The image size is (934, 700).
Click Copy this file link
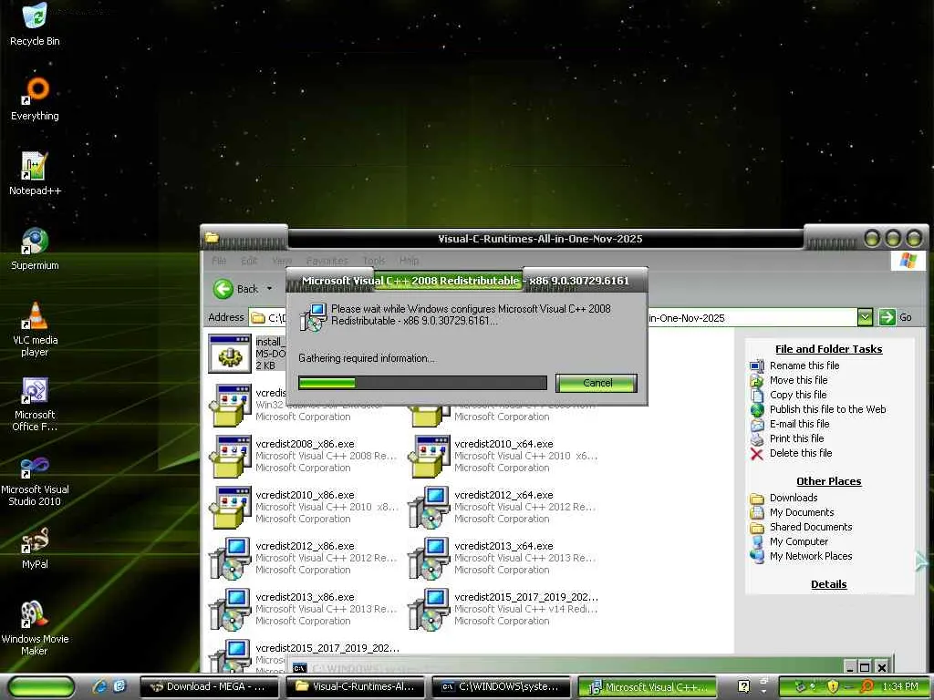click(x=798, y=395)
